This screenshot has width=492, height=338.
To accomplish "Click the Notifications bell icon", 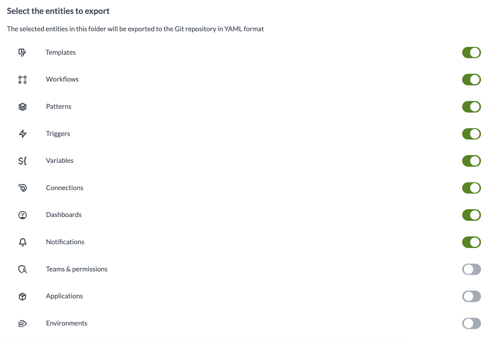I will [22, 242].
